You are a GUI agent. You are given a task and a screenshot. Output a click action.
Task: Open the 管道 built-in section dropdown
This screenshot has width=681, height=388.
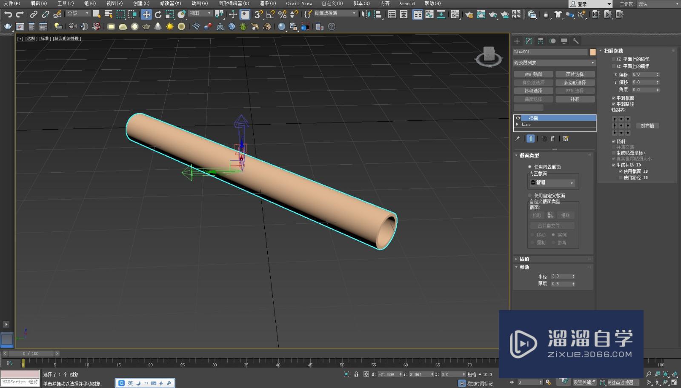(552, 183)
